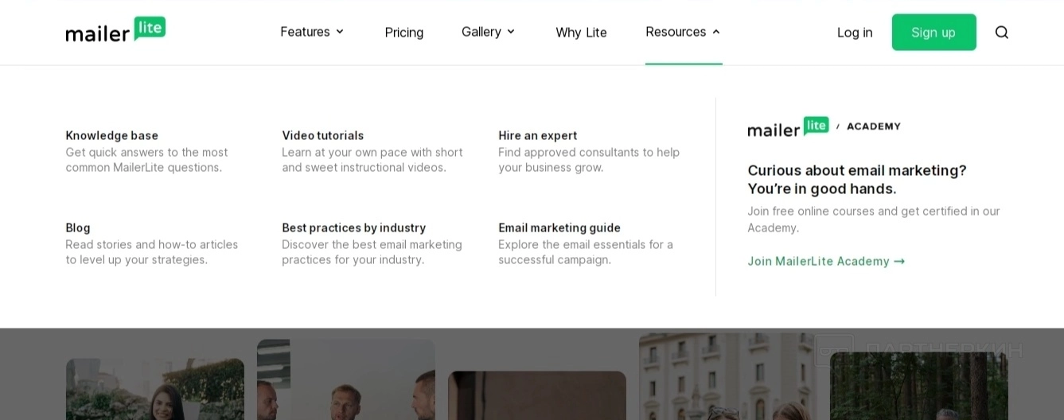The width and height of the screenshot is (1064, 420).
Task: Click the Log in link
Action: 855,33
